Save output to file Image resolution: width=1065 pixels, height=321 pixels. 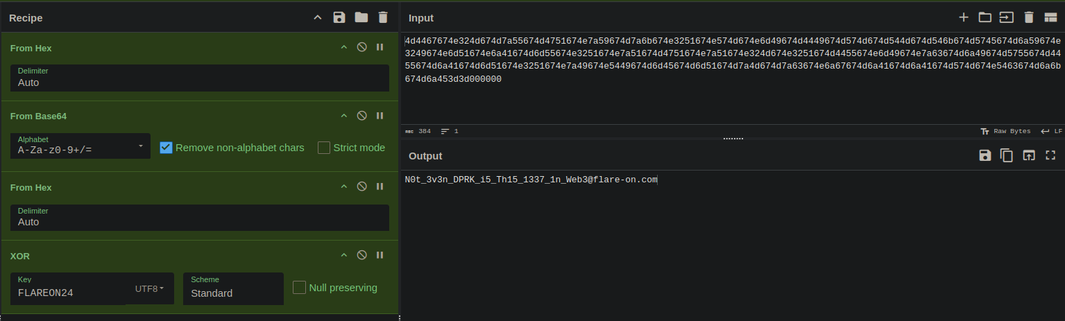pos(985,155)
